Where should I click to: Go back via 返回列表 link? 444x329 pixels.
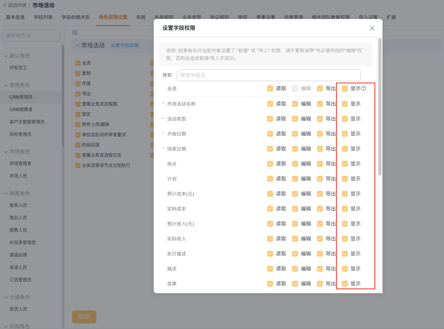tap(17, 5)
